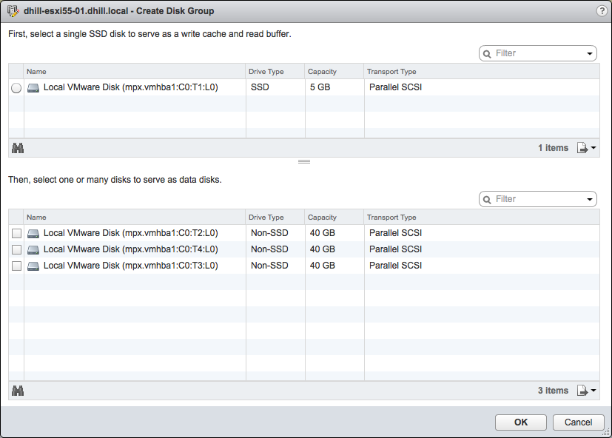Check the box for disk C0:T4:L0

(x=16, y=249)
